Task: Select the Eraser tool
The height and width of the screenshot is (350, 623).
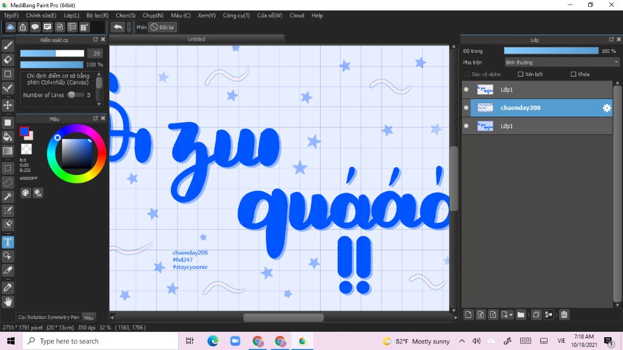Action: (7, 60)
